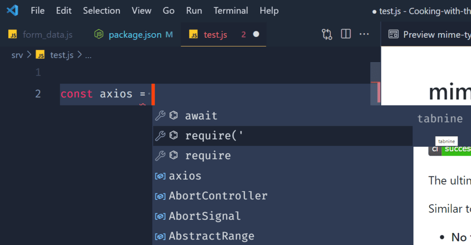Click the JS icon on form_data.js tab
471x245 pixels.
pyautogui.click(x=12, y=35)
